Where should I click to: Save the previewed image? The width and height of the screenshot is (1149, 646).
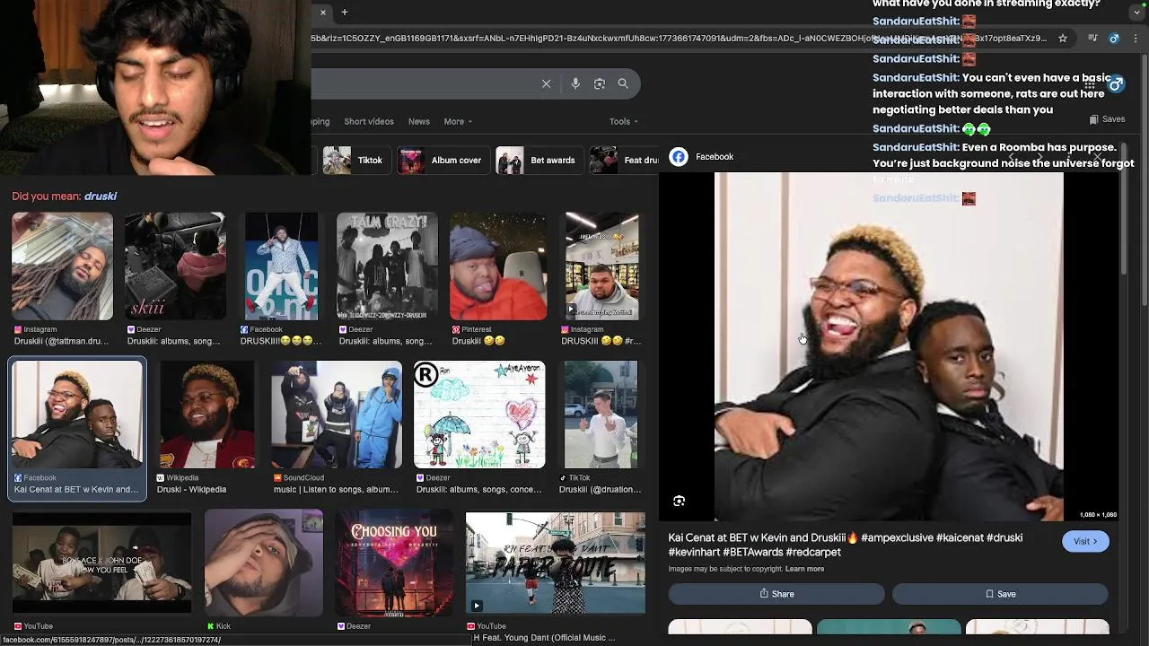click(x=1000, y=594)
